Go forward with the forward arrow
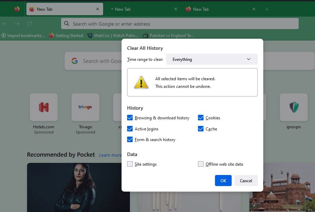The width and height of the screenshot is (315, 212). tap(17, 24)
